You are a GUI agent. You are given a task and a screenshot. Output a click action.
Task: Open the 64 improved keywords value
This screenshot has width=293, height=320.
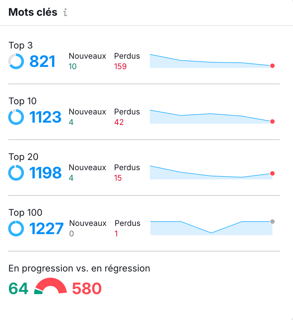pos(18,289)
